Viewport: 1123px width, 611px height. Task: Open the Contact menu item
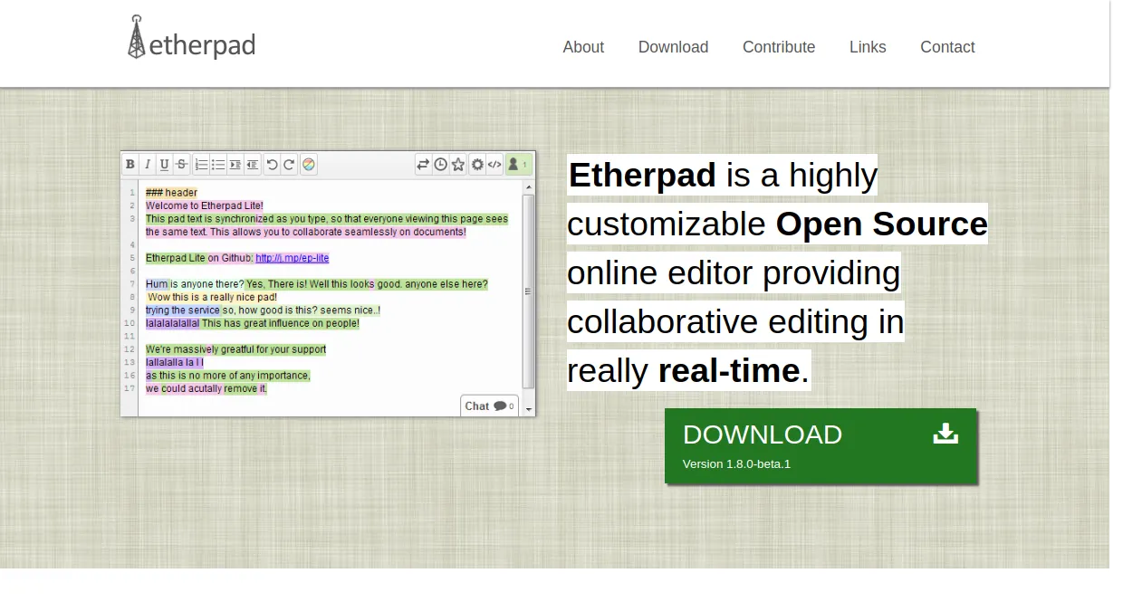coord(947,47)
